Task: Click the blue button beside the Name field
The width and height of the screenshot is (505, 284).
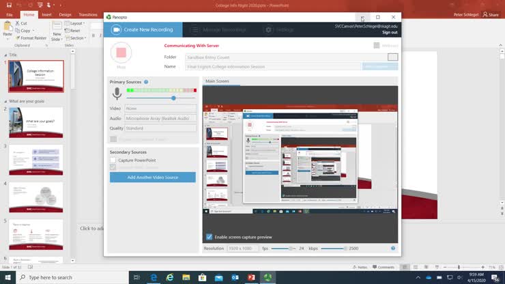Action: point(380,66)
